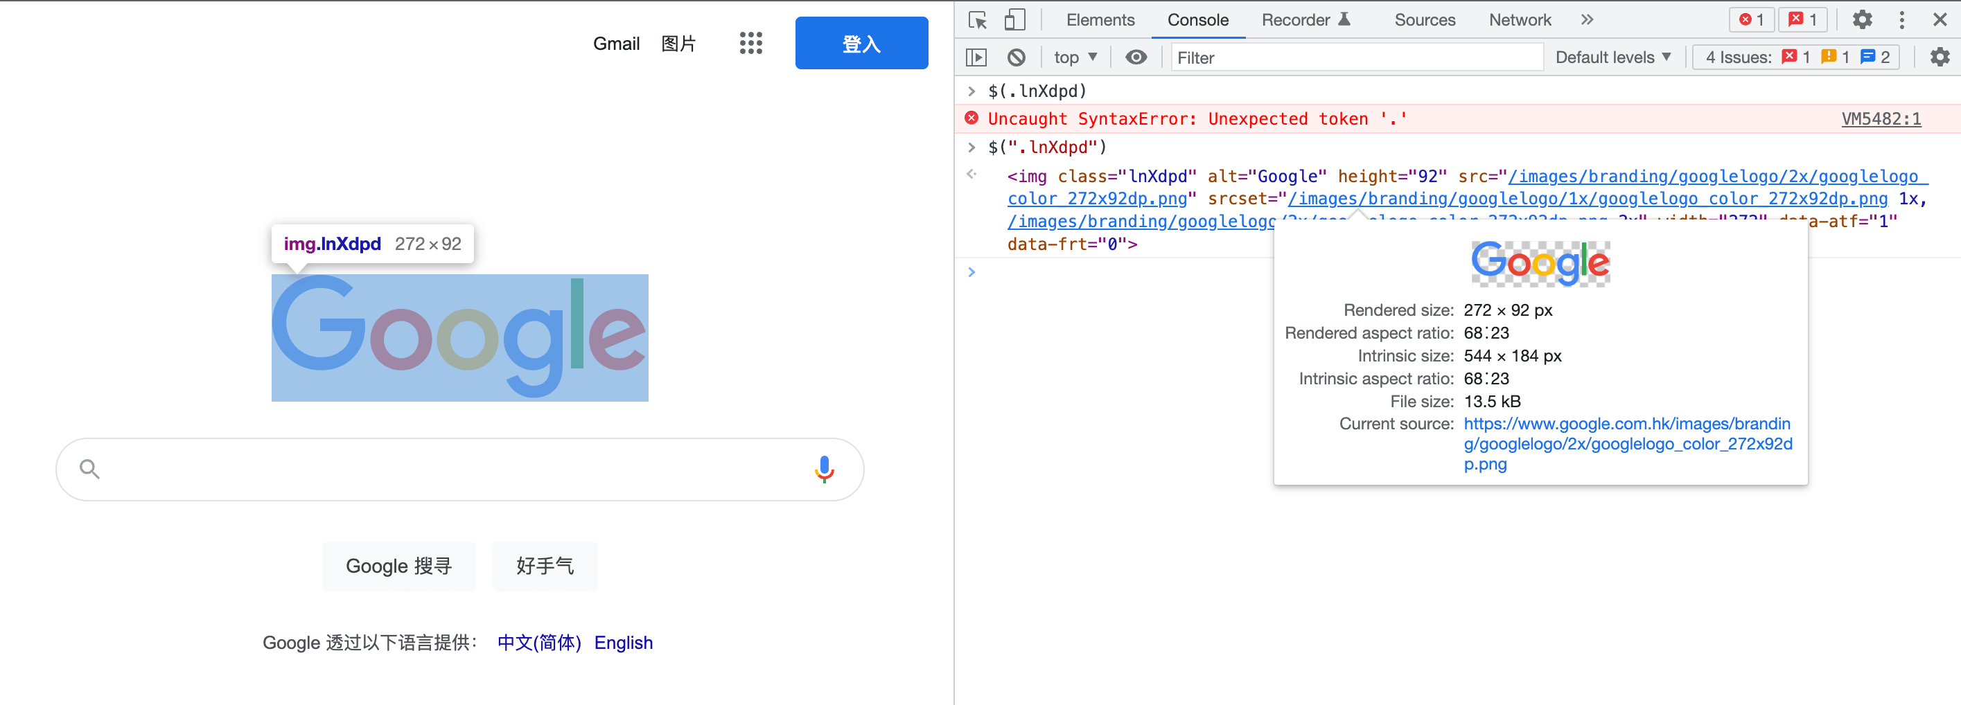This screenshot has height=705, width=1961.
Task: Click the $(".lnXdpd") console input line
Action: click(x=1047, y=147)
